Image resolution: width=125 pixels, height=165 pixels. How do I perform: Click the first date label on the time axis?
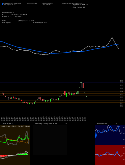coord(2,119)
